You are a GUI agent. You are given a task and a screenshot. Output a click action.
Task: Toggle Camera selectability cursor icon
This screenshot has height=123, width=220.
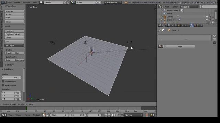[210, 17]
